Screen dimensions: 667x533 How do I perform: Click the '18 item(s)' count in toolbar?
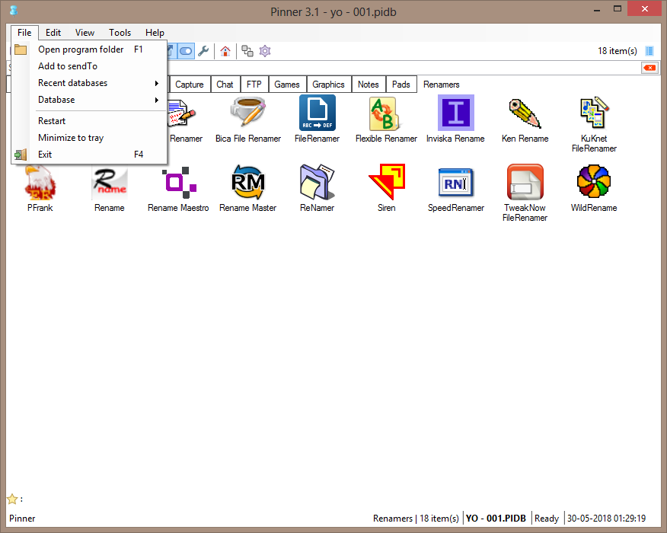[x=618, y=51]
